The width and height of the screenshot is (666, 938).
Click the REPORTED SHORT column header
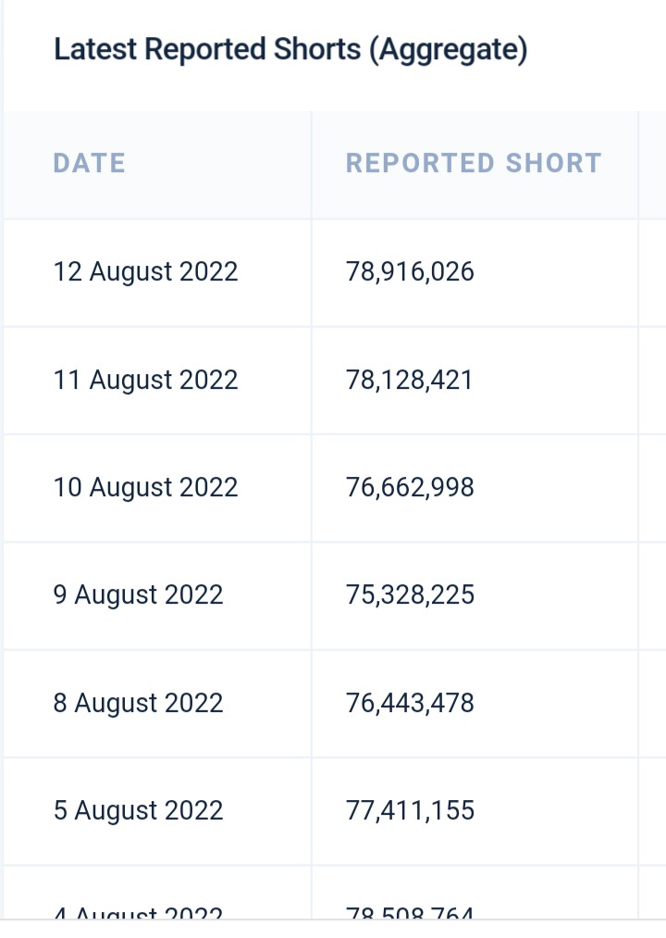coord(474,163)
